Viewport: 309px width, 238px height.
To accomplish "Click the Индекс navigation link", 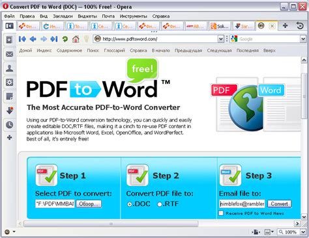I will click(44, 51).
